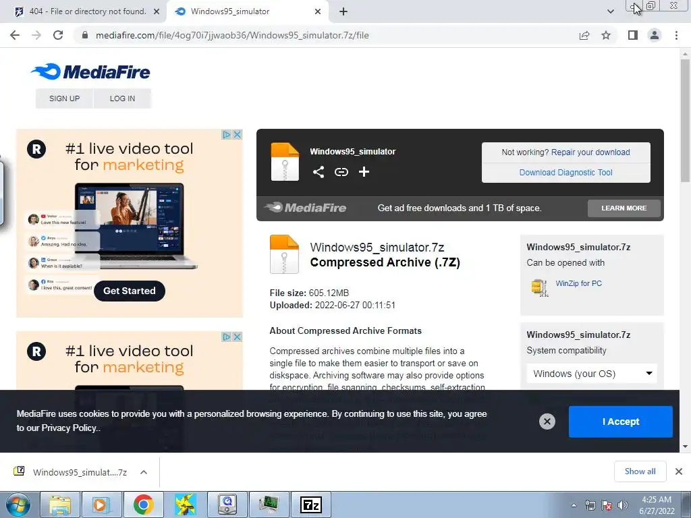Reload the page
691x518 pixels.
click(58, 35)
